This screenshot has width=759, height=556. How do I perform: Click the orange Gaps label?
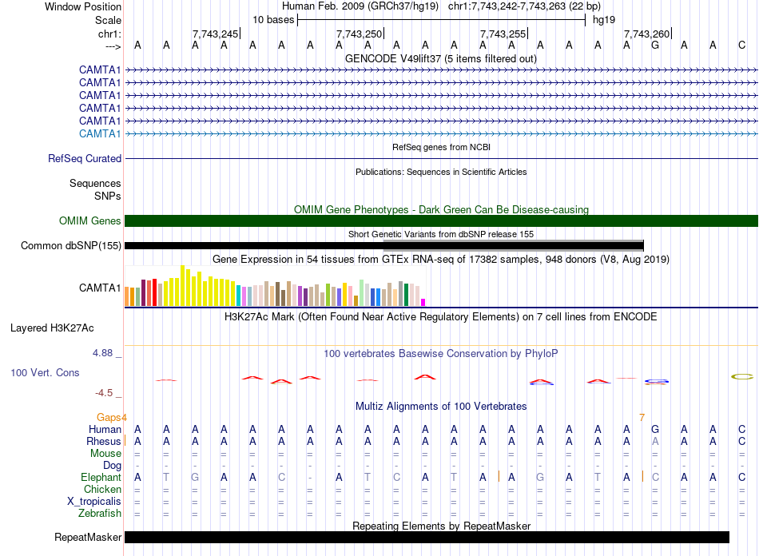[x=111, y=418]
